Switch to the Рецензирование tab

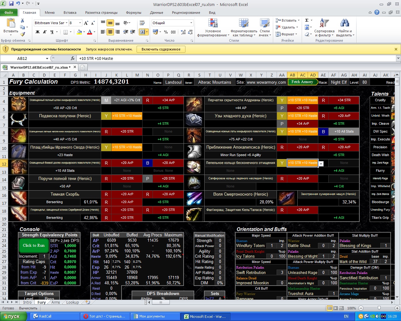pyautogui.click(x=186, y=13)
